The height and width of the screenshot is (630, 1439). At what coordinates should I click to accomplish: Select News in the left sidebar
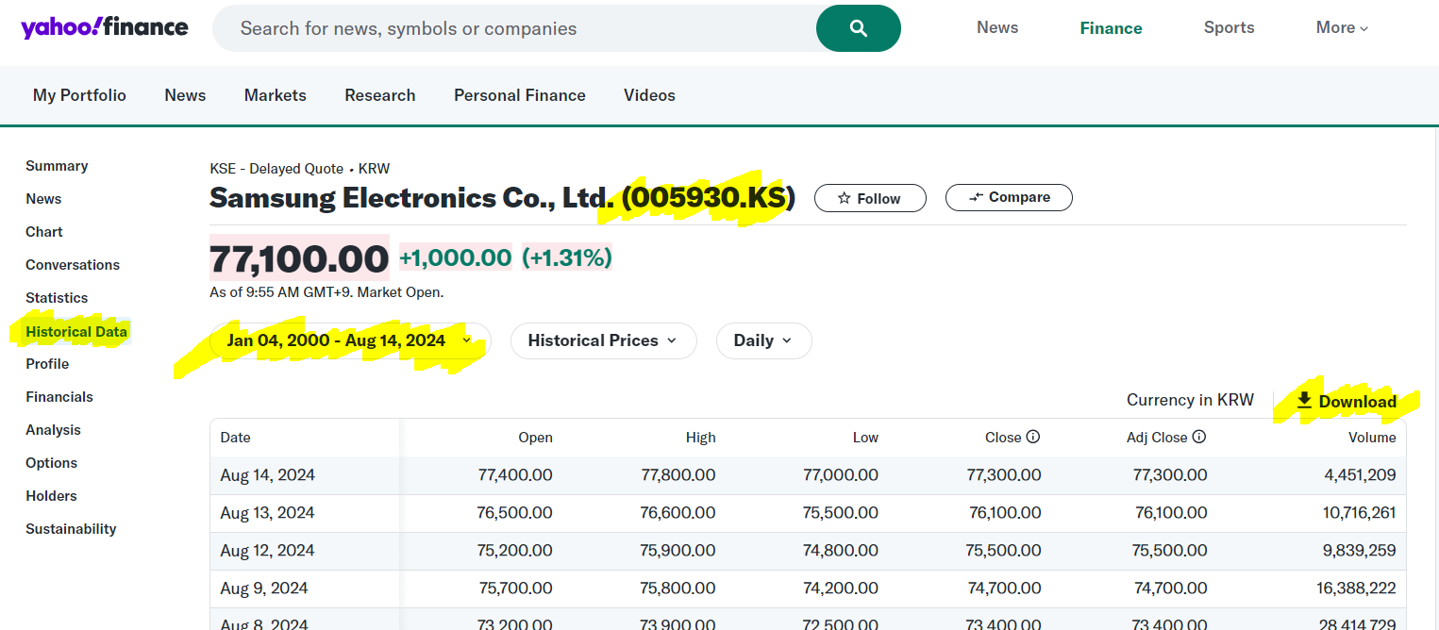(x=43, y=199)
